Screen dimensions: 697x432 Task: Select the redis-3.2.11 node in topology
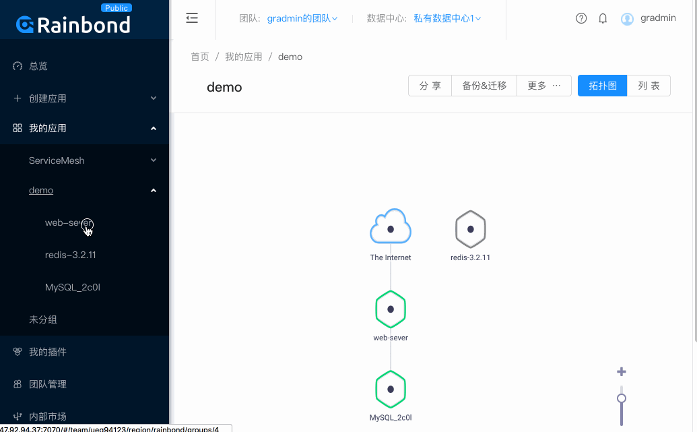pos(470,229)
